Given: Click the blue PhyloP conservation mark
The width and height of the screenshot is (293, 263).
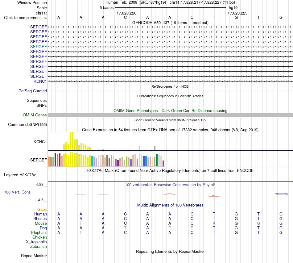Looking at the screenshot, I should pyautogui.click(x=281, y=194).
